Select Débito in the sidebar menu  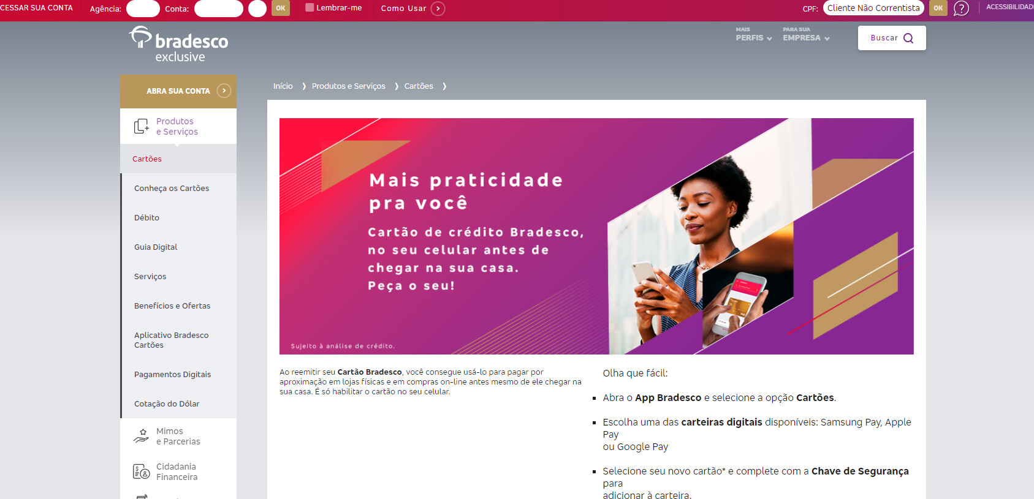pos(146,217)
